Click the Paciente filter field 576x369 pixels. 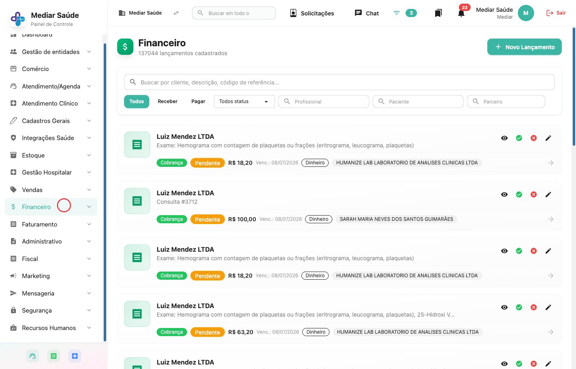click(x=418, y=101)
